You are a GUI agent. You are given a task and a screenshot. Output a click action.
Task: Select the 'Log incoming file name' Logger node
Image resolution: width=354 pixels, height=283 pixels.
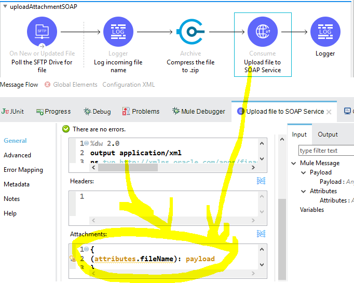[x=118, y=32]
